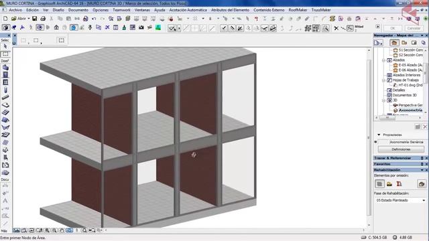Open the Acotación Automática menu
Image resolution: width=429 pixels, height=241 pixels.
pyautogui.click(x=188, y=10)
